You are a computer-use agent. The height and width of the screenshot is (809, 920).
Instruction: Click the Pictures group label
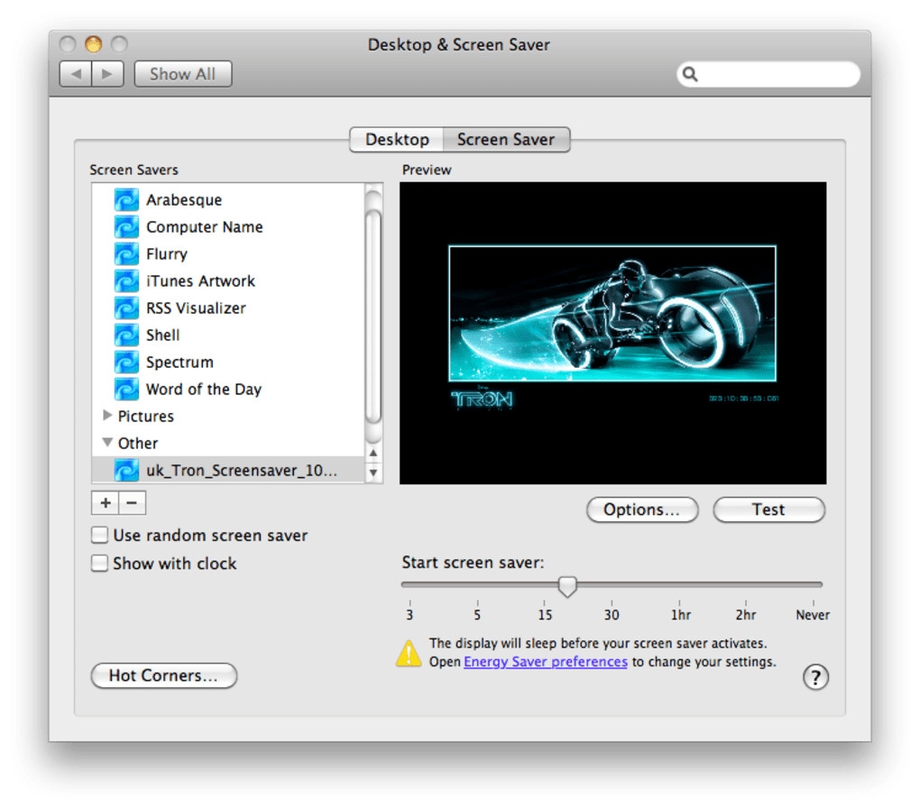point(145,416)
